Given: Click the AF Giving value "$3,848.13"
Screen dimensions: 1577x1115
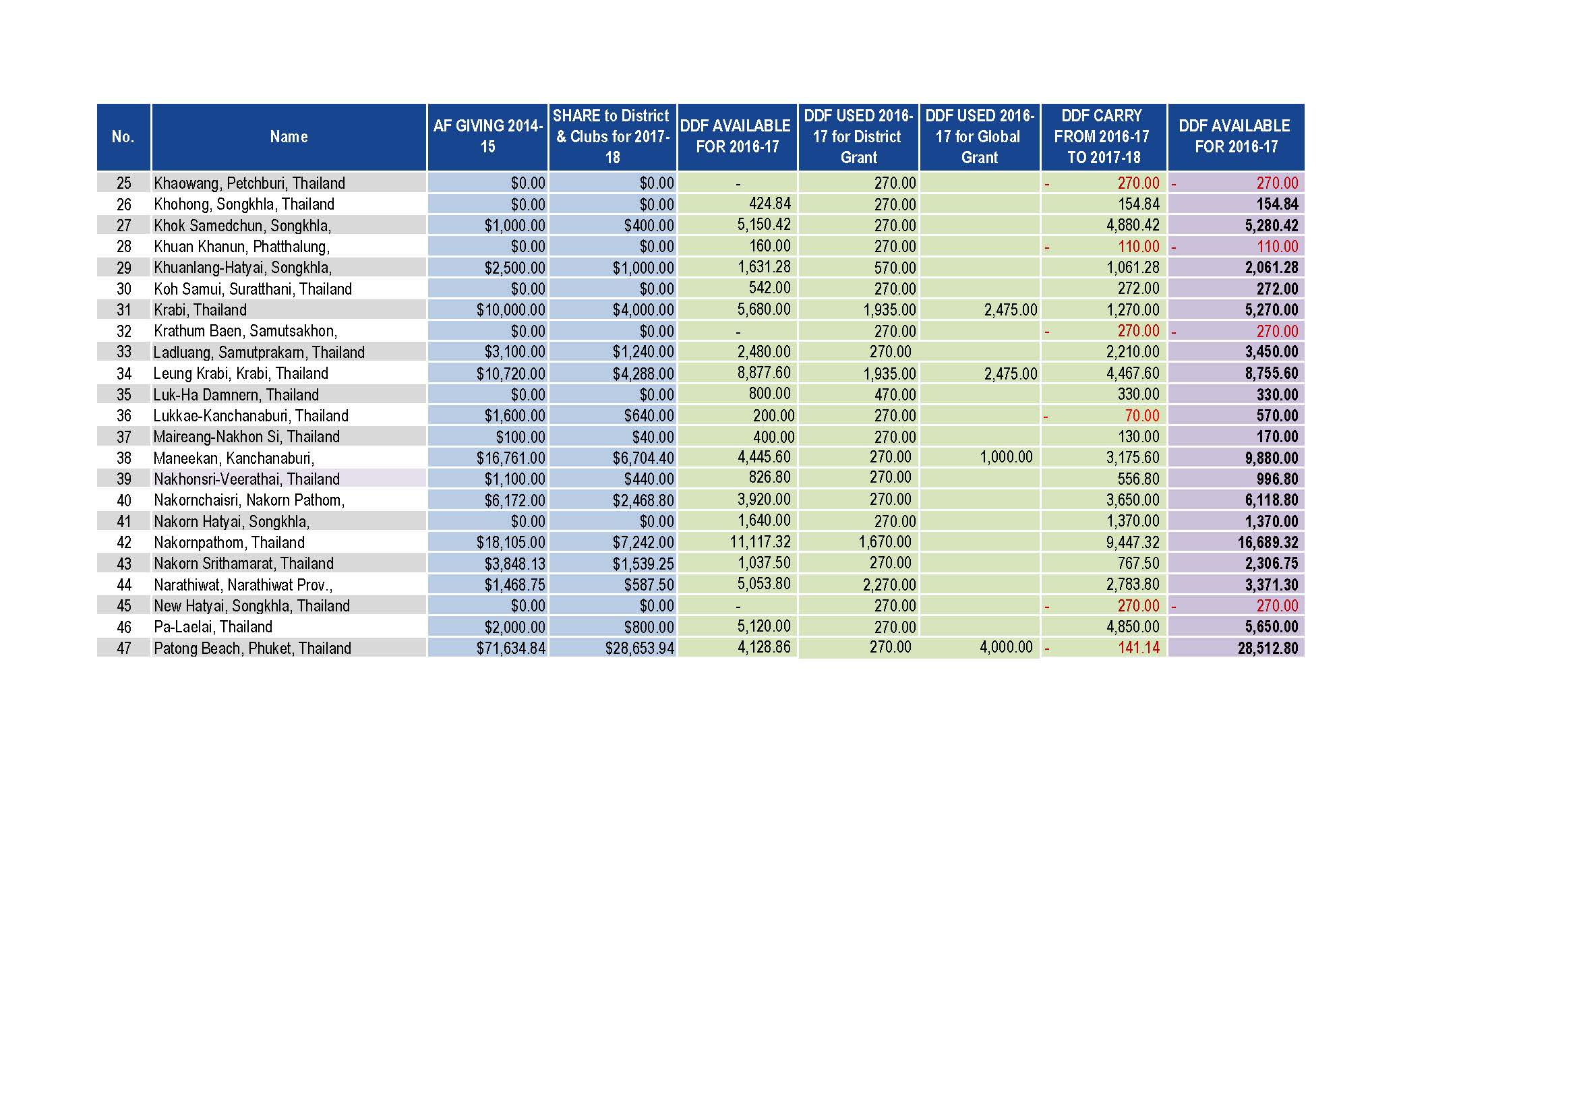Looking at the screenshot, I should [x=514, y=564].
